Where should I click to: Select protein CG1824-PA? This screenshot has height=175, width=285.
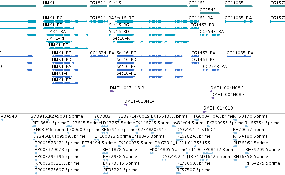click(102, 53)
